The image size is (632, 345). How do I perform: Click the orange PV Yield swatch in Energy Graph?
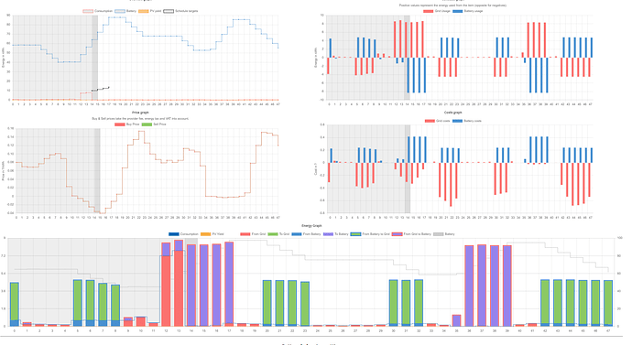(x=205, y=234)
